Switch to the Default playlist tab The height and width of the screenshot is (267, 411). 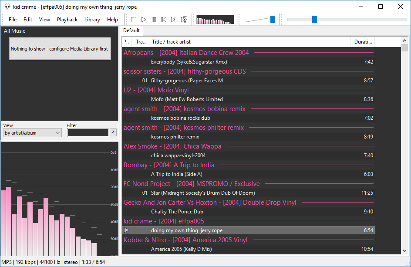[x=131, y=30]
